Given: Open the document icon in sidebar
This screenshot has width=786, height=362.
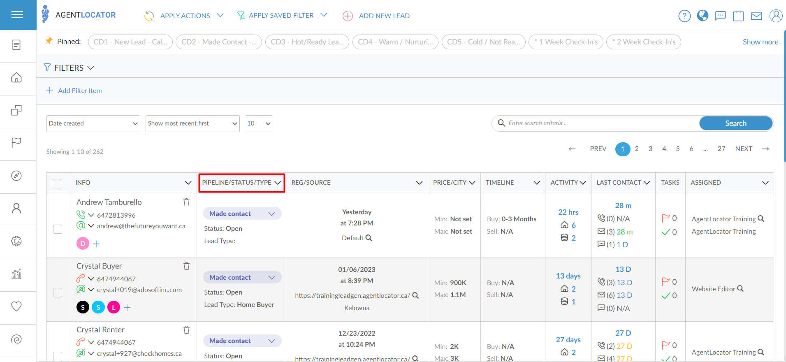Looking at the screenshot, I should (x=16, y=45).
